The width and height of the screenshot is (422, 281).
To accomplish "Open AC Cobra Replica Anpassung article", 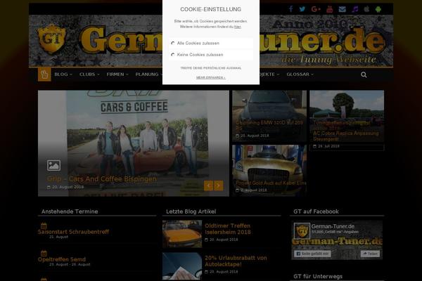I will tap(345, 136).
